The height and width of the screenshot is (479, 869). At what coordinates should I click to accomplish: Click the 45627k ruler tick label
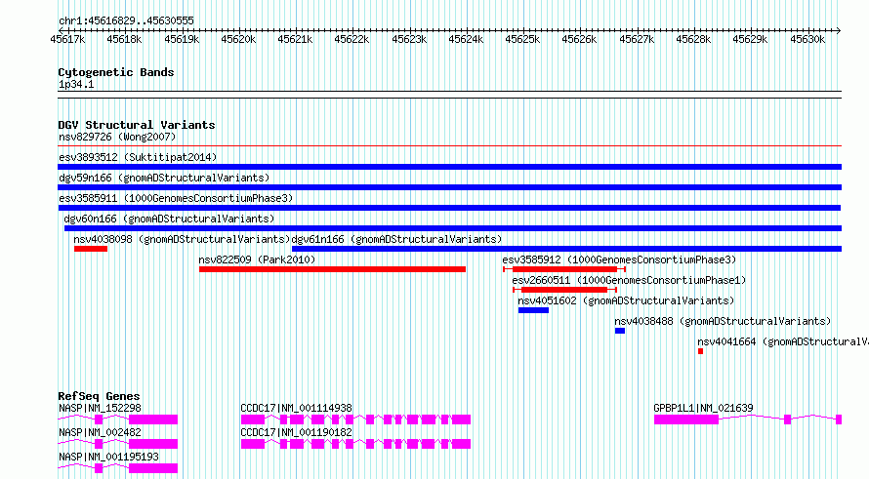pos(637,39)
